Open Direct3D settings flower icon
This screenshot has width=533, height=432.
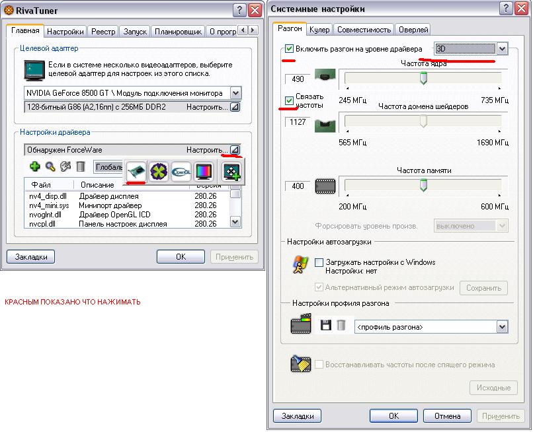click(x=159, y=172)
